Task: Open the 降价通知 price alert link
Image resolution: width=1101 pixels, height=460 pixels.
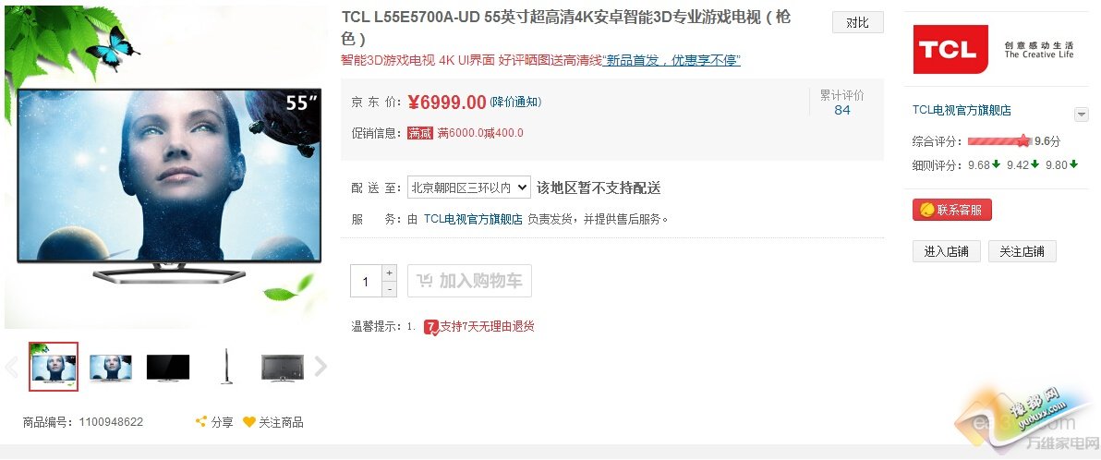Action: click(515, 102)
